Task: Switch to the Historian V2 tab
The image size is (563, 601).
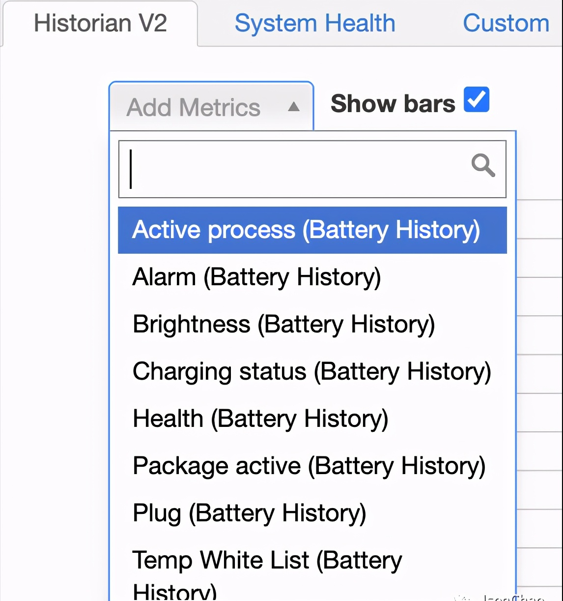Action: [x=100, y=24]
